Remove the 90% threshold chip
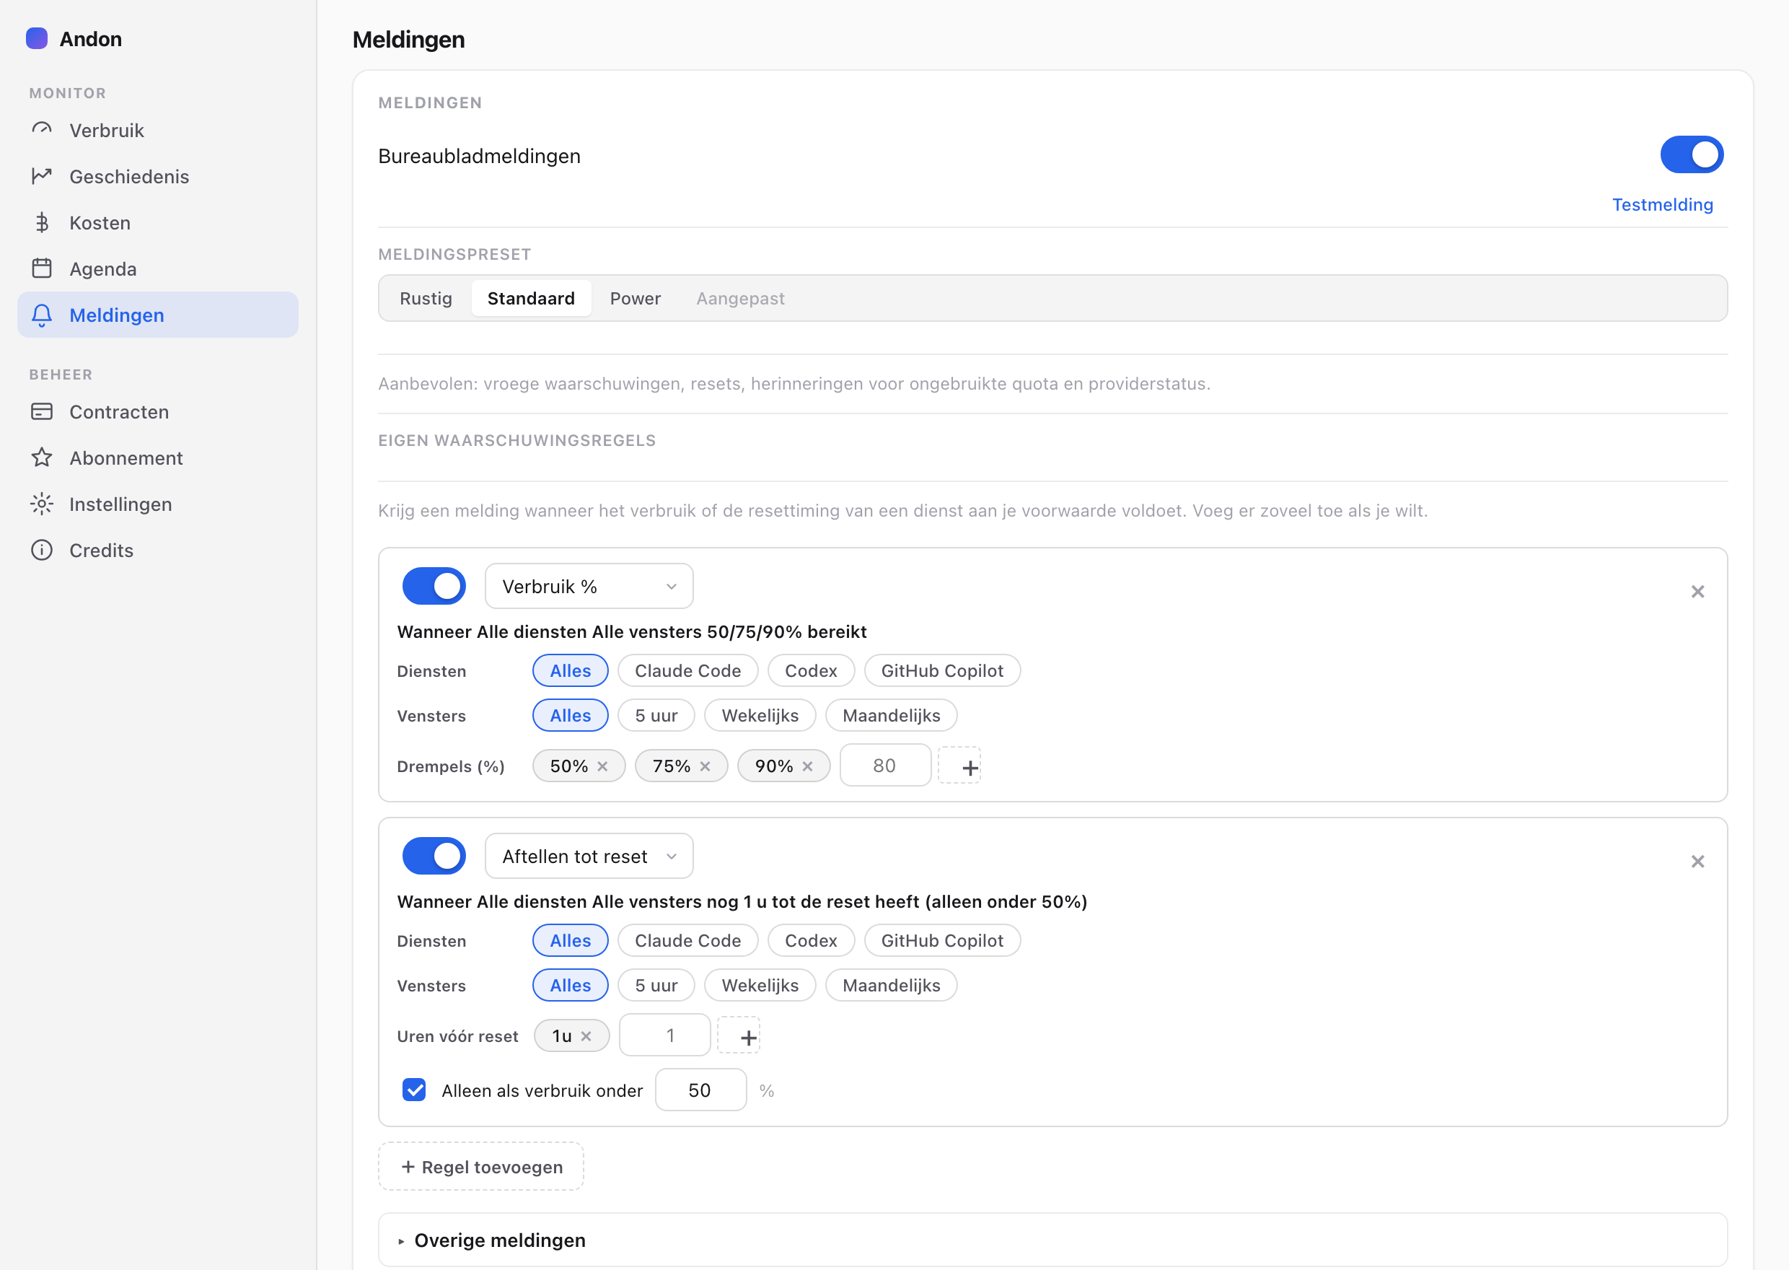Image resolution: width=1789 pixels, height=1270 pixels. [x=807, y=766]
